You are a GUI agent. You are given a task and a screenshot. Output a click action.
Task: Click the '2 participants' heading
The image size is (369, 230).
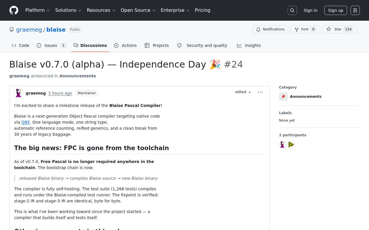click(293, 135)
